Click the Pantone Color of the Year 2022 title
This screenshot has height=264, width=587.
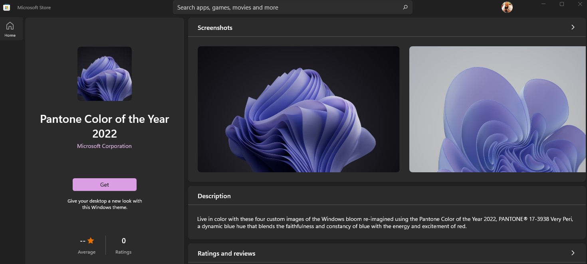[x=105, y=126]
